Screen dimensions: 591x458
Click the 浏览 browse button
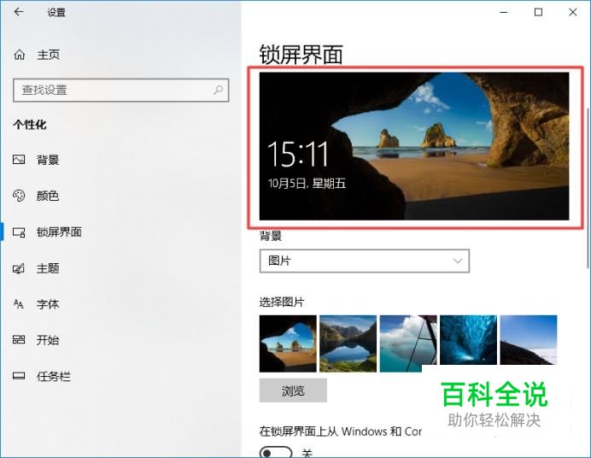tap(293, 390)
